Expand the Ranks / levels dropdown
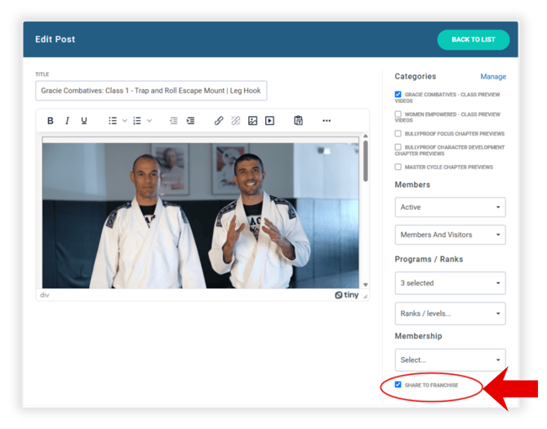This screenshot has width=547, height=429. [x=450, y=314]
